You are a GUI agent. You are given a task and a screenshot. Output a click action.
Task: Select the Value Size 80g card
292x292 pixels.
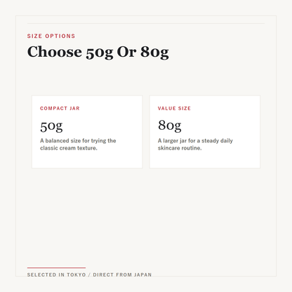click(x=205, y=132)
